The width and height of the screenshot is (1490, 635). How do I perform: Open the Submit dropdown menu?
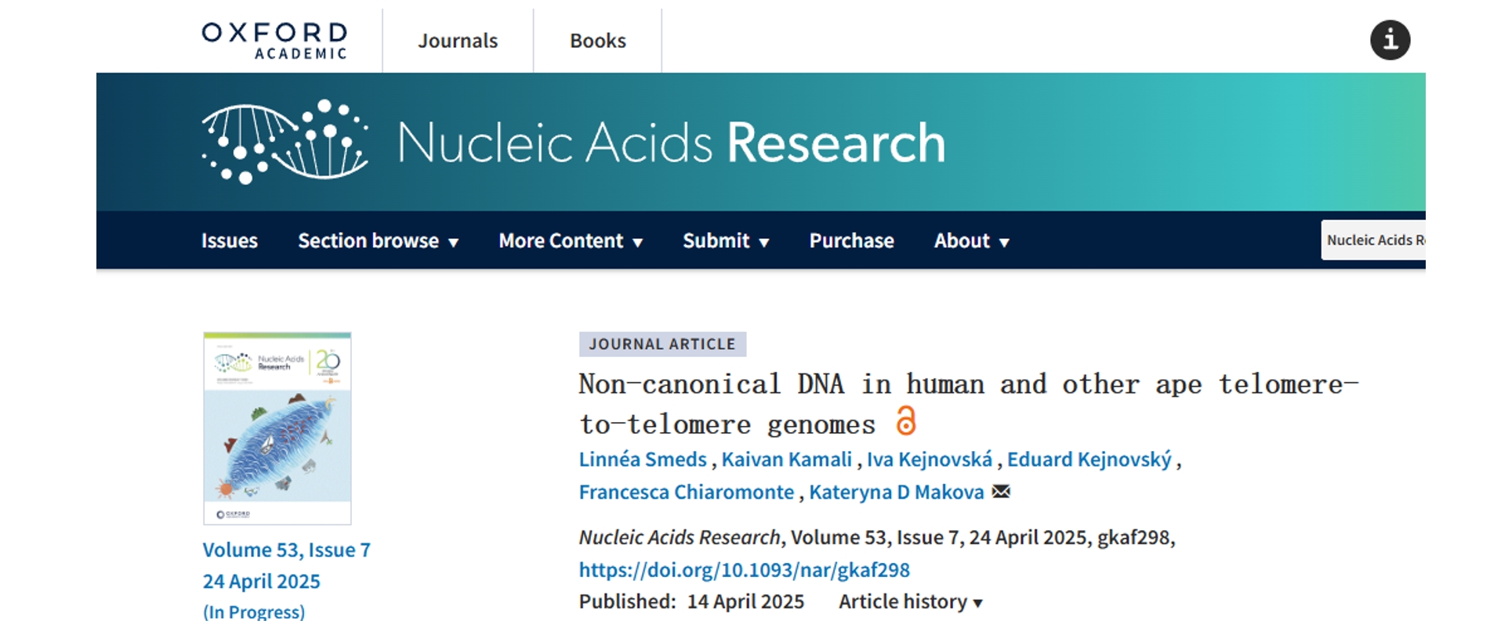[726, 240]
